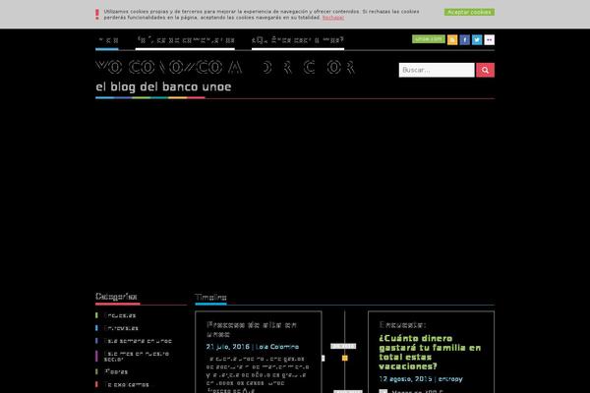Click the Buscar search field
590x393 pixels.
[x=437, y=70]
